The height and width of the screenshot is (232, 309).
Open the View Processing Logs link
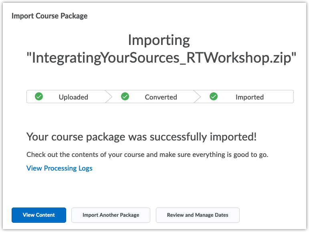click(59, 168)
